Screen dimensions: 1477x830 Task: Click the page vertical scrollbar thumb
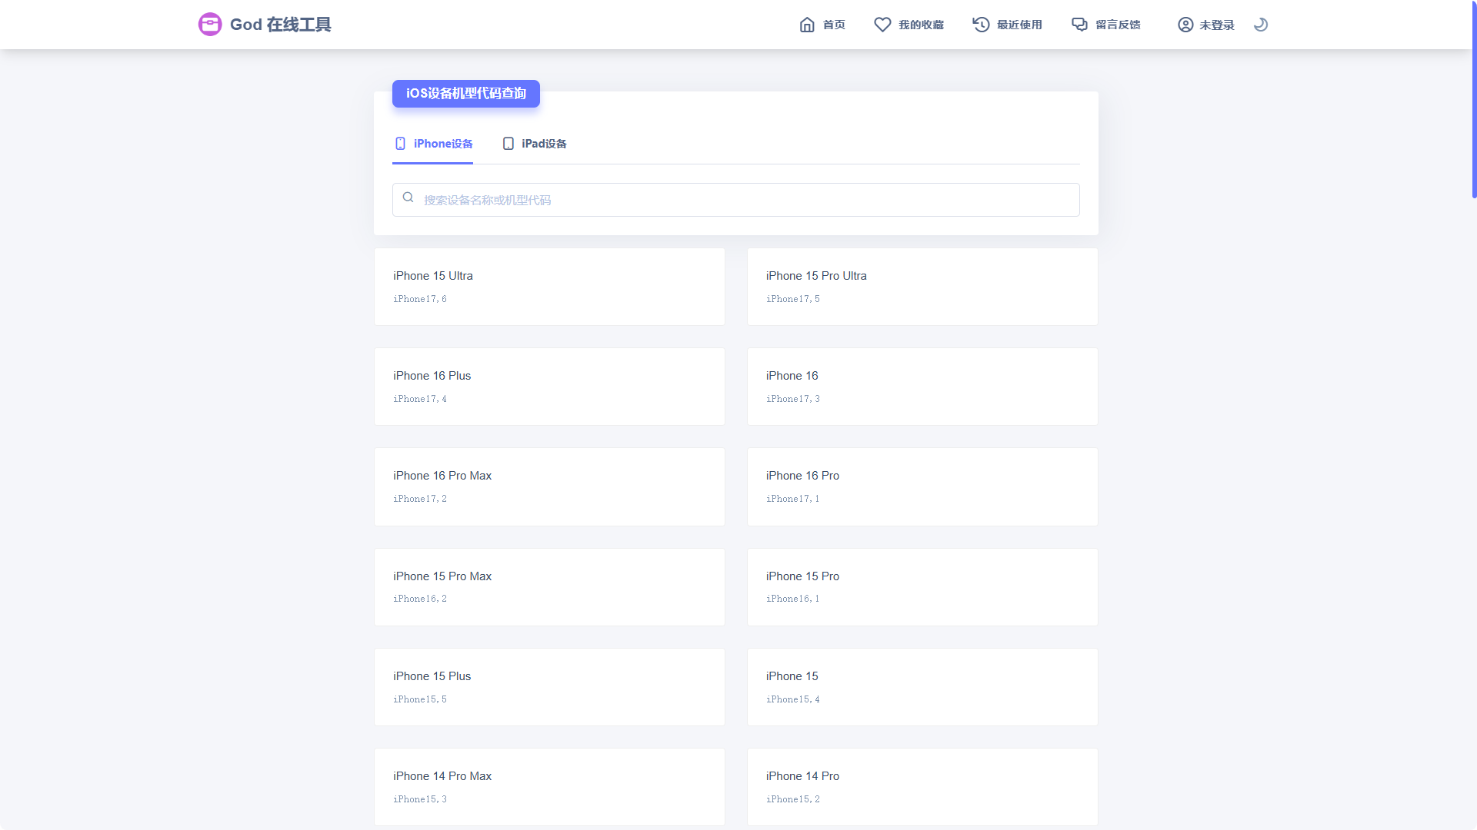click(x=1474, y=100)
